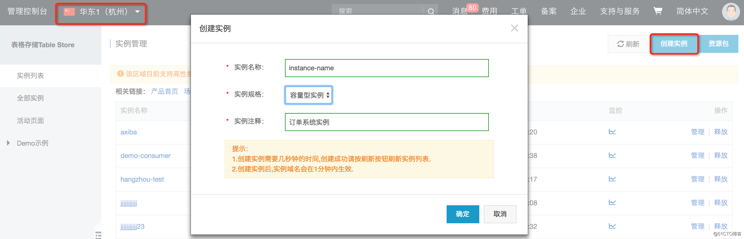Click the 监控 column header
Screen dimensions: 744x239
[616, 111]
